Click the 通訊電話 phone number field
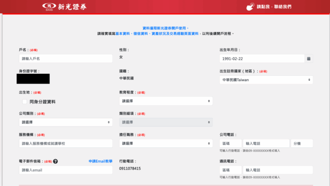 point(278,170)
